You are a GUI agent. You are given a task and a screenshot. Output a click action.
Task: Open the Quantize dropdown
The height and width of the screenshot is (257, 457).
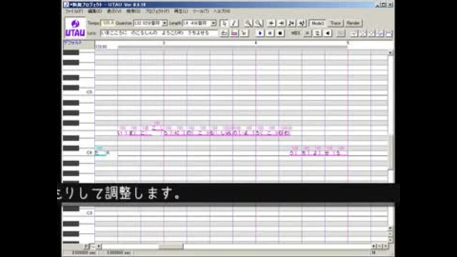tap(164, 23)
